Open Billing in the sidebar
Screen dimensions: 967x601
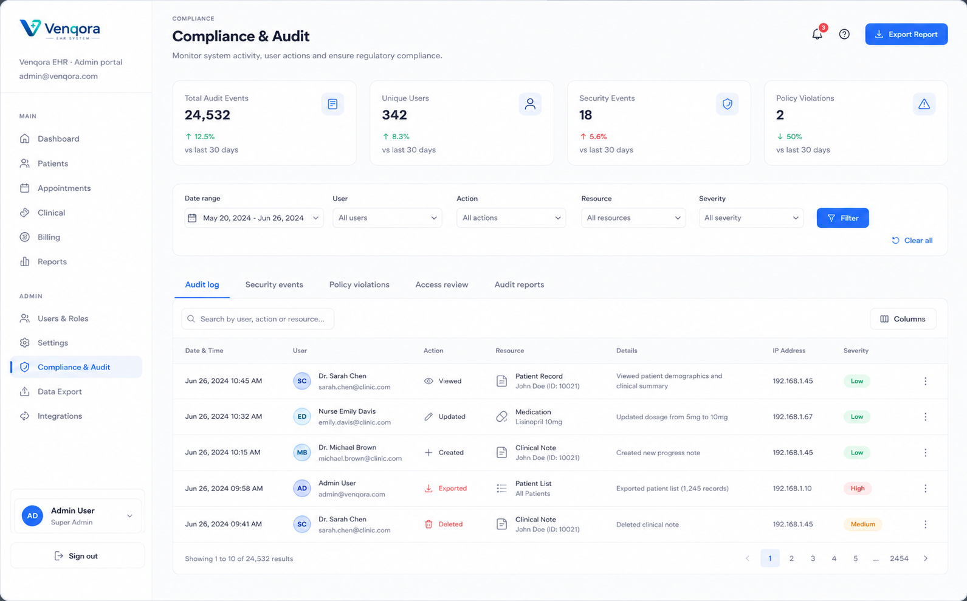click(x=77, y=237)
